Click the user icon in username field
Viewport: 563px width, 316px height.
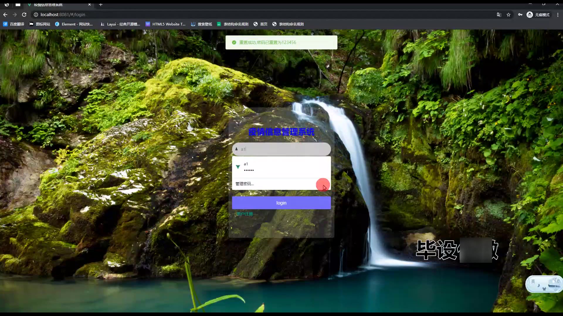point(236,149)
